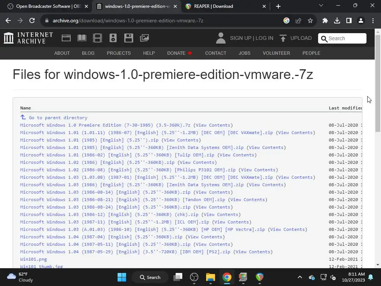Click the page vertical scrollbar thumb
Screen dimensions: 381x286
pos(378,83)
